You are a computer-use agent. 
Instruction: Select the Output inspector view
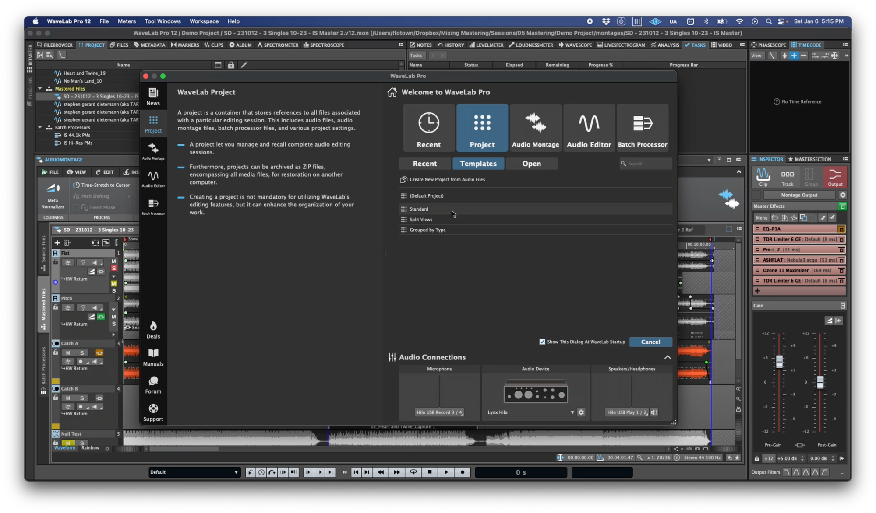point(834,177)
